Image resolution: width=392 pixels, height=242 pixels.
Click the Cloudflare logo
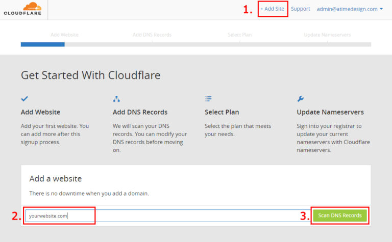[22, 9]
